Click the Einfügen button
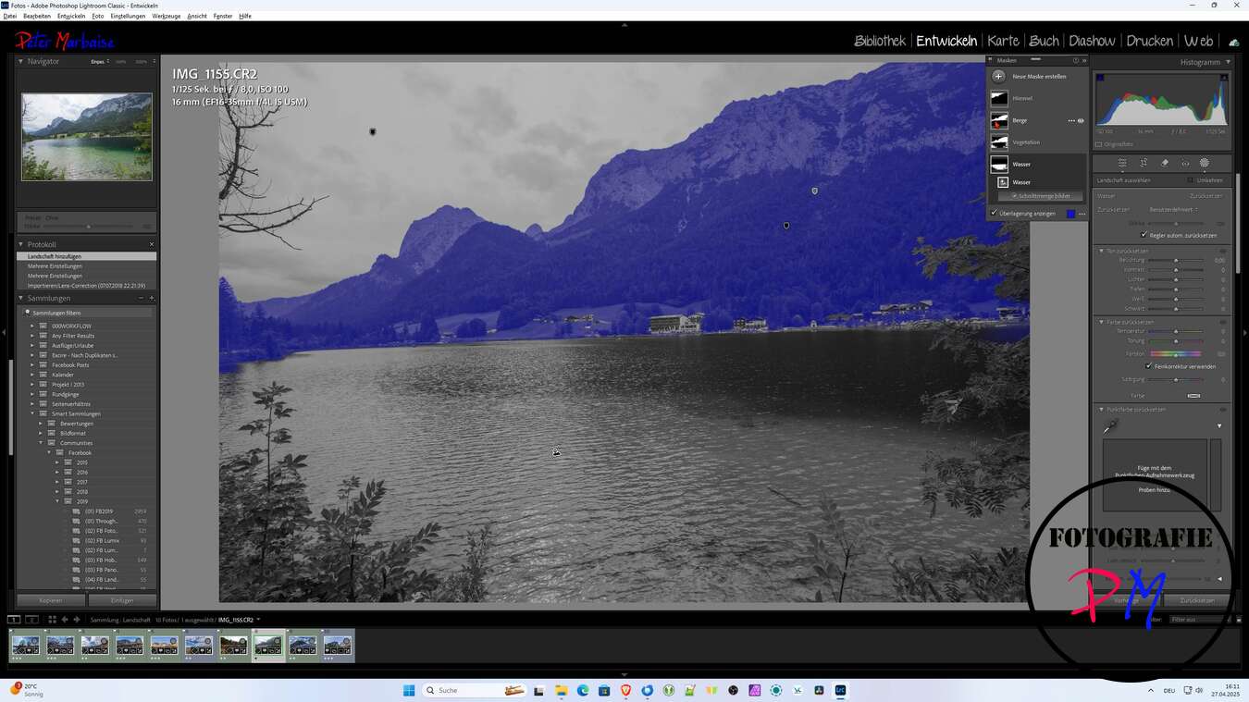1249x702 pixels. tap(122, 600)
